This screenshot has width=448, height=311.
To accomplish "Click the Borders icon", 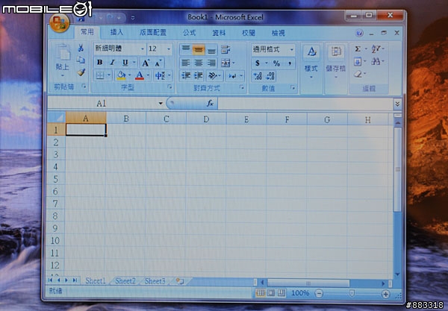I will pyautogui.click(x=100, y=75).
